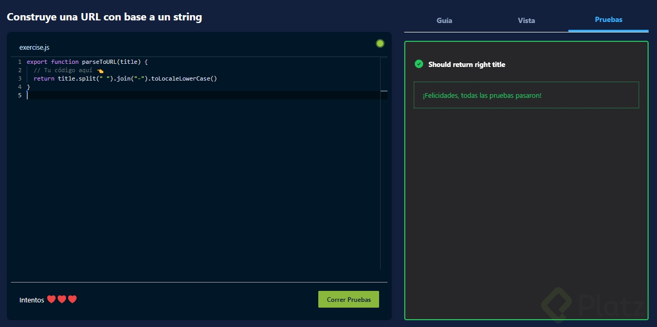Click the last heart attempt icon
Screen dimensions: 657x327
coord(72,299)
